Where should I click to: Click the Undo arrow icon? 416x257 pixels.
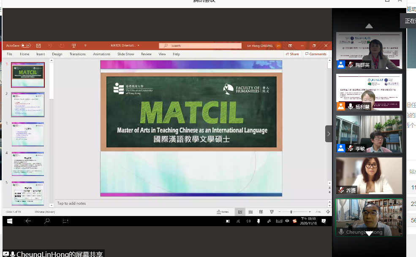50,46
